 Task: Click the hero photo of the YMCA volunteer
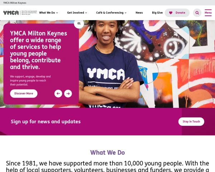110,64
